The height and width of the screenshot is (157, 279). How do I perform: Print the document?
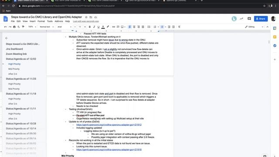(14, 27)
